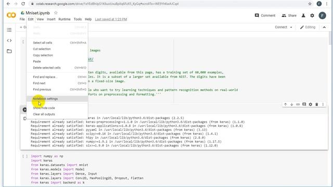Open the Editing mode selector
The height and width of the screenshot is (187, 333).
tap(308, 27)
